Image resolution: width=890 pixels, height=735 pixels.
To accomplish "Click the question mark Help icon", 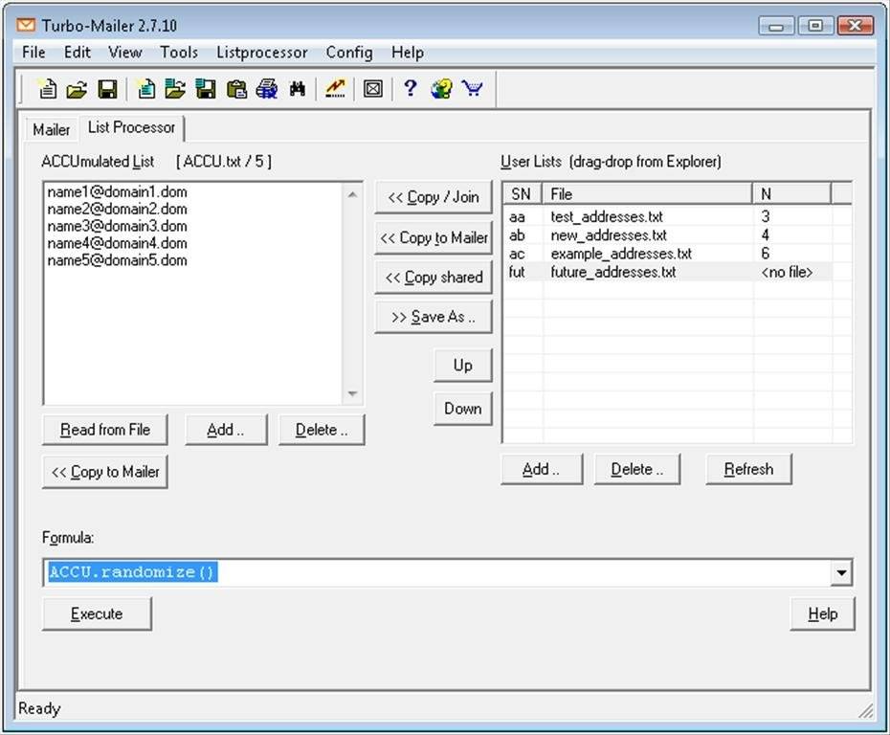I will [410, 89].
